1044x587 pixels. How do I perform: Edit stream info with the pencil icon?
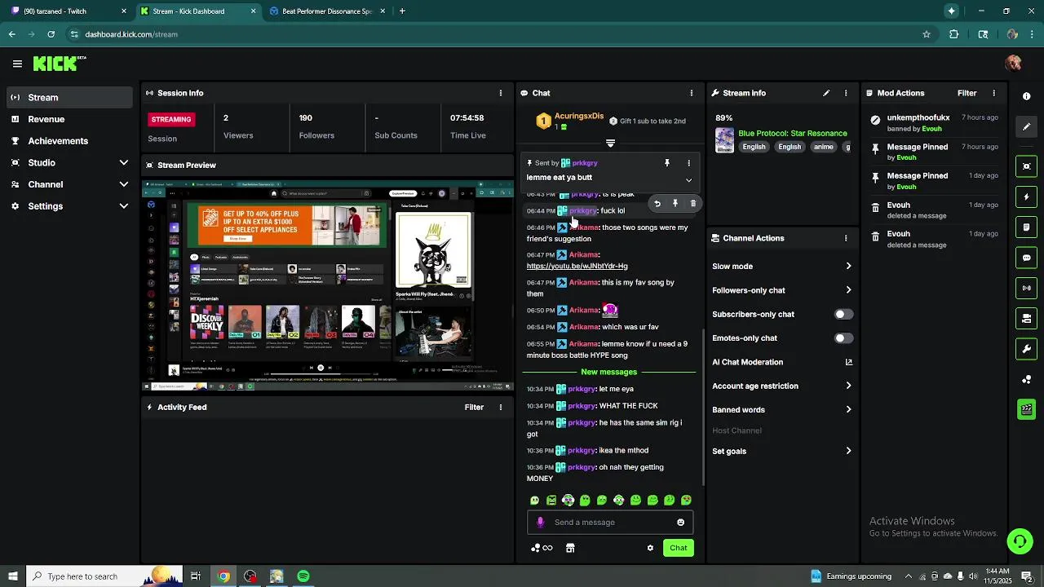point(825,93)
